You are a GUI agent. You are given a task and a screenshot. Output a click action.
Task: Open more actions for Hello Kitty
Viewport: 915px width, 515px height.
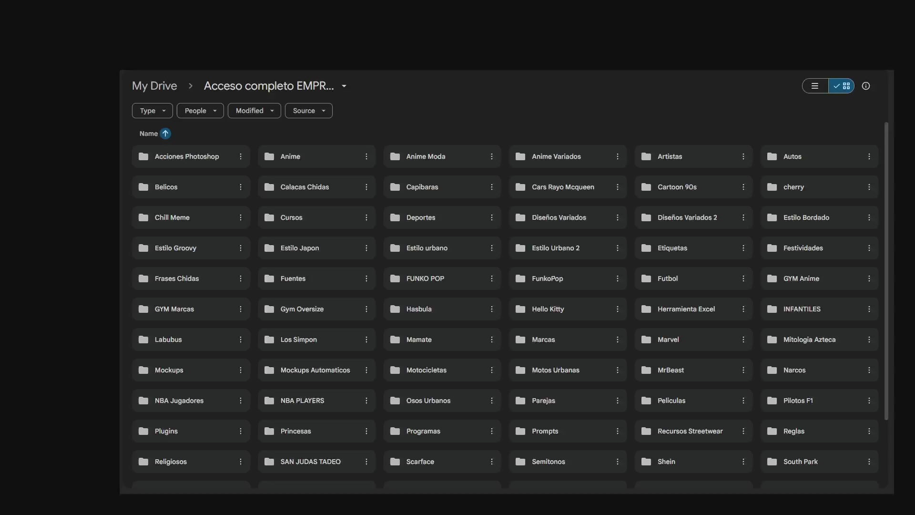(618, 309)
